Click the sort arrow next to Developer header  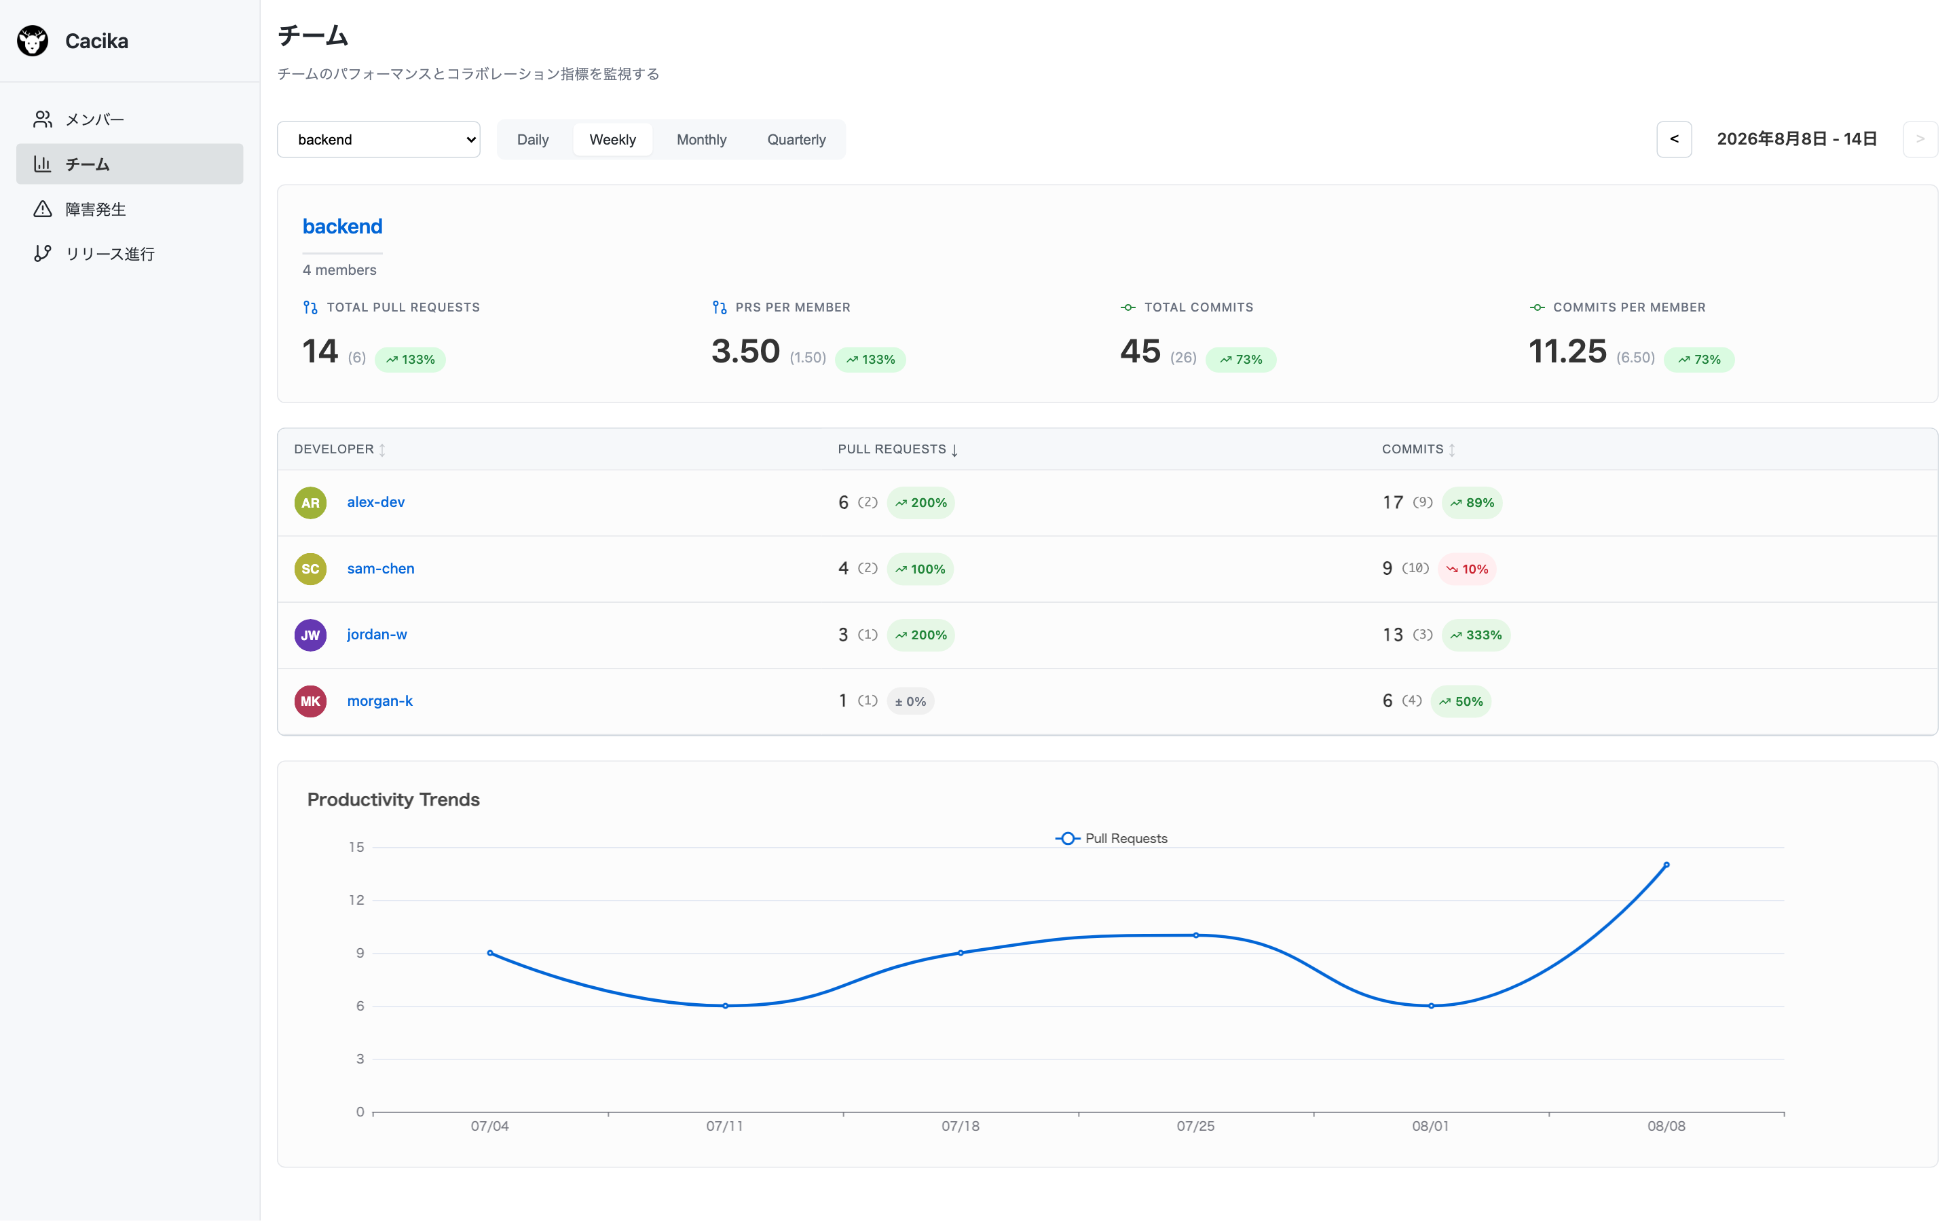pos(383,450)
